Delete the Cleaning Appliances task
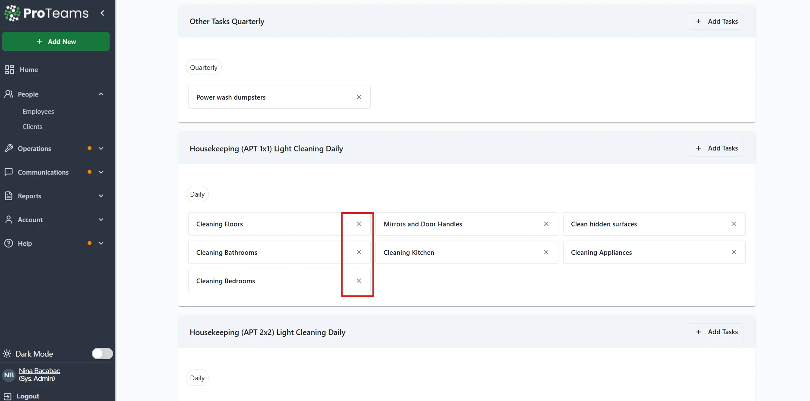 (x=734, y=252)
